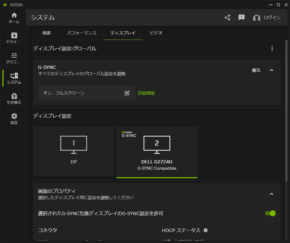Click the HDCP ステータス info icon
Viewport: 290px width, 243px height.
click(x=206, y=230)
